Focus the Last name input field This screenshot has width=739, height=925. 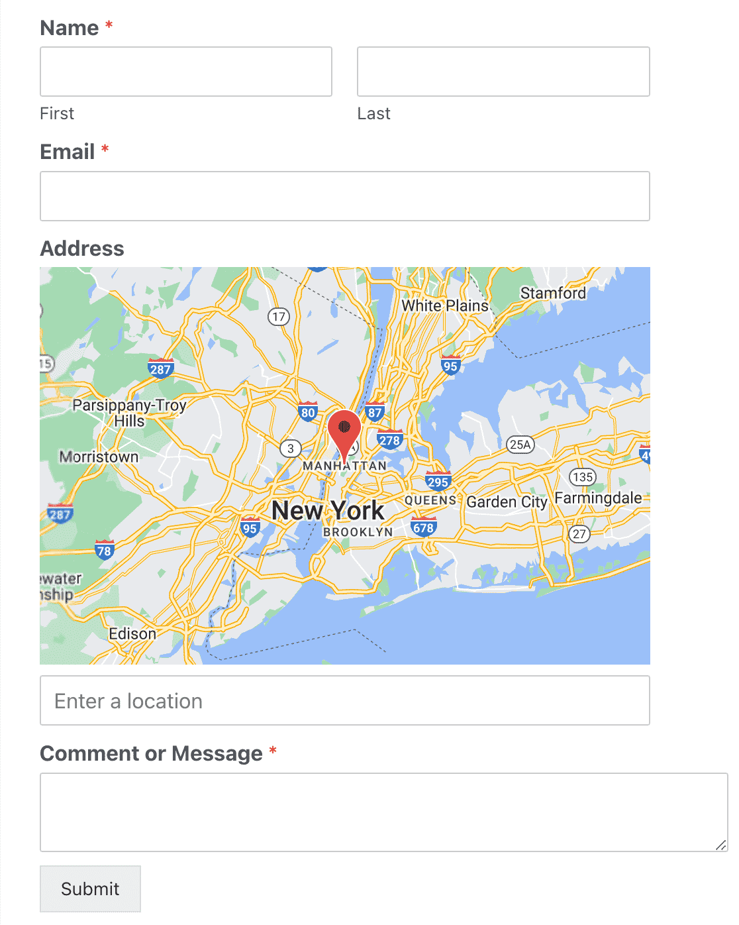[503, 72]
